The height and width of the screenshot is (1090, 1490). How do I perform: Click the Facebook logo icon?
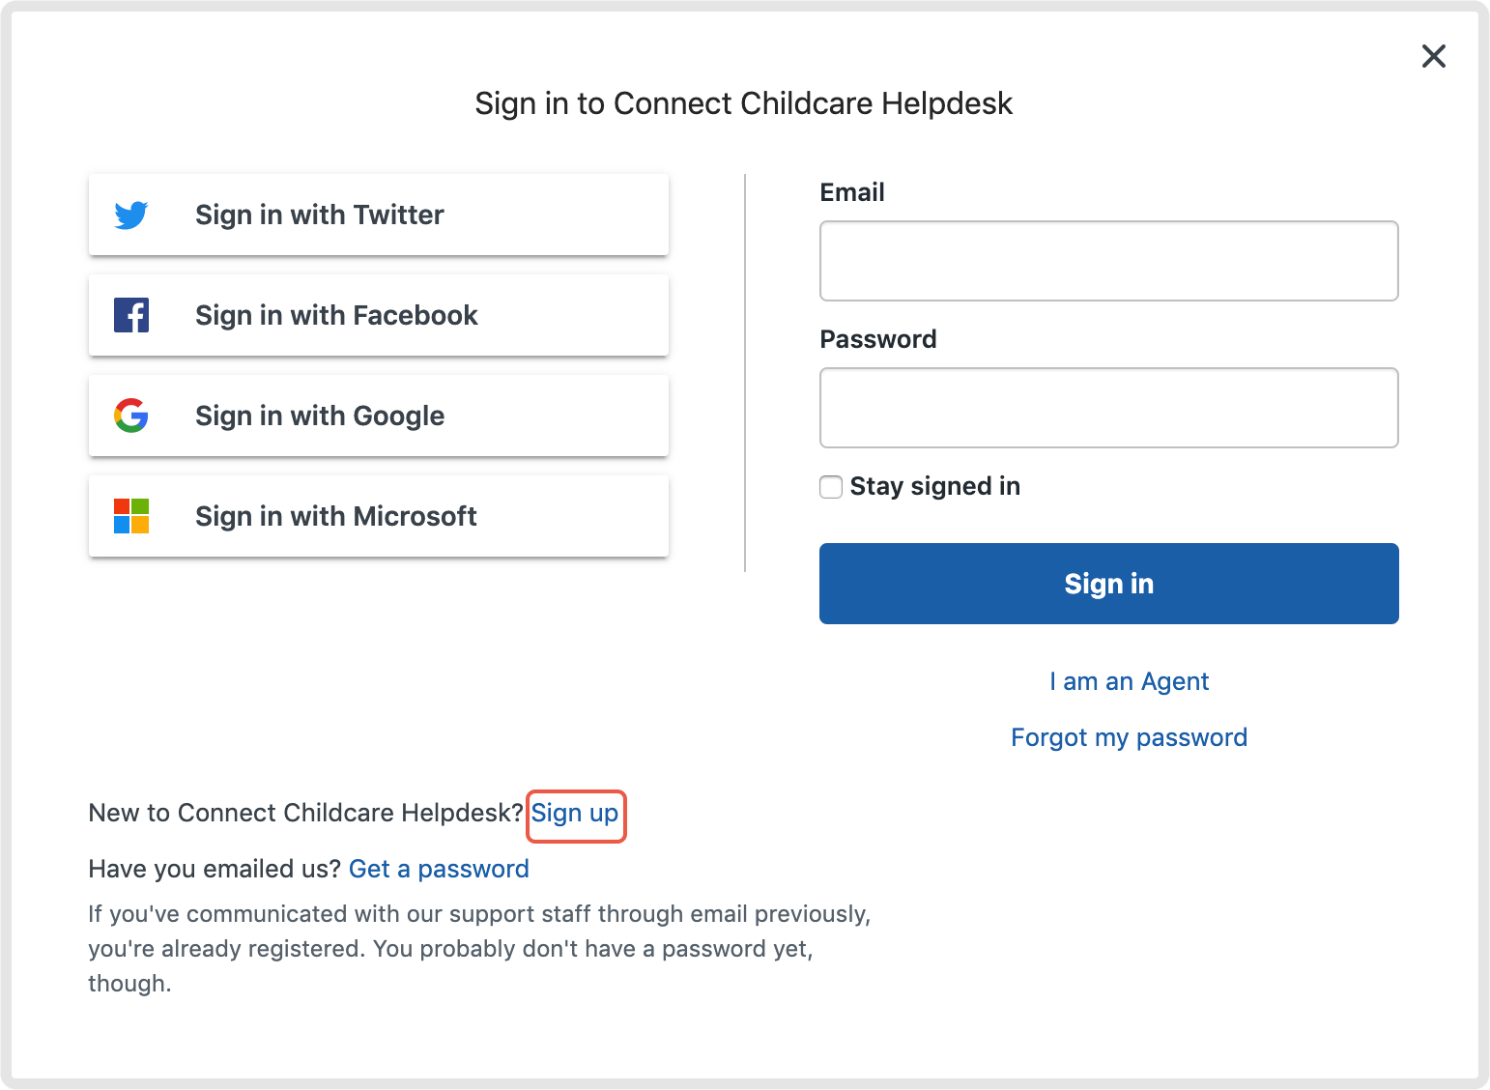[131, 315]
